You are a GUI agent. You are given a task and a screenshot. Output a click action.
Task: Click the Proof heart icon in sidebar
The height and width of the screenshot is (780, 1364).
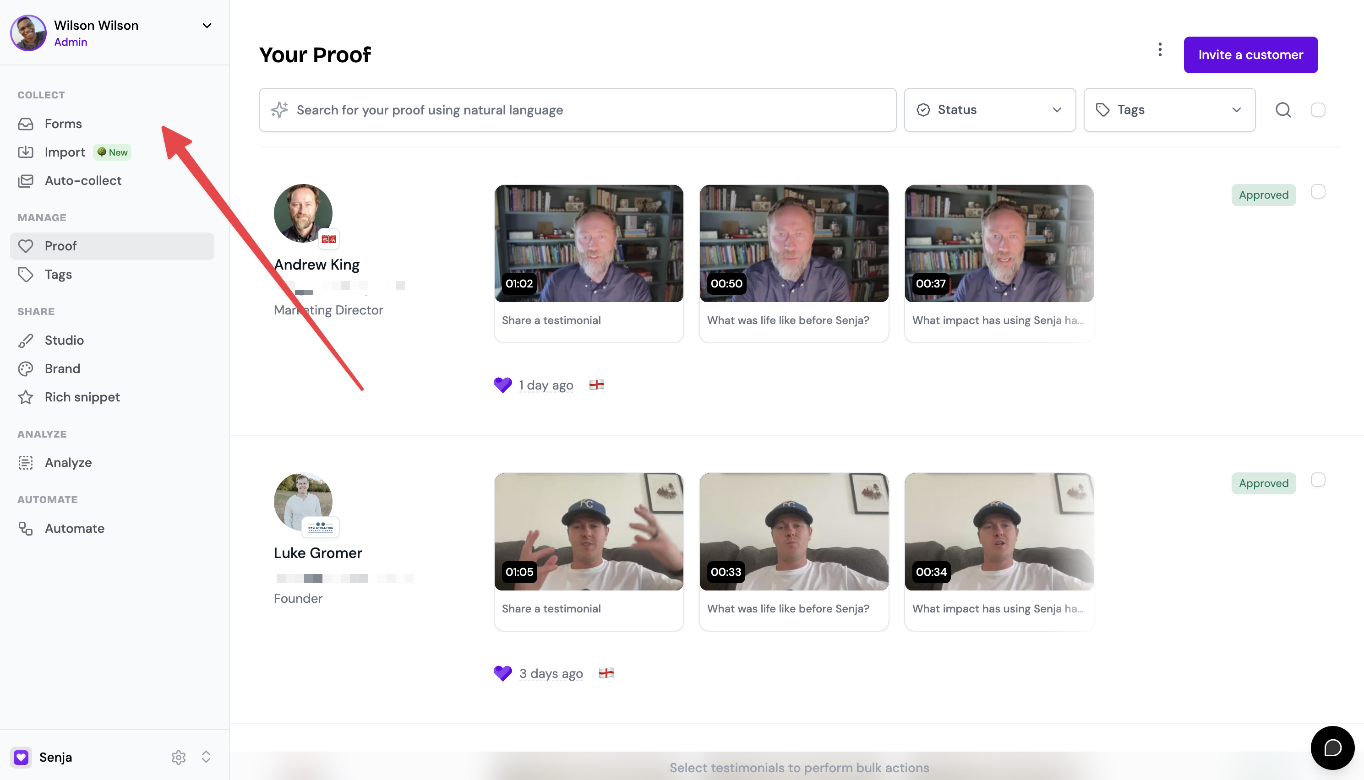[25, 246]
